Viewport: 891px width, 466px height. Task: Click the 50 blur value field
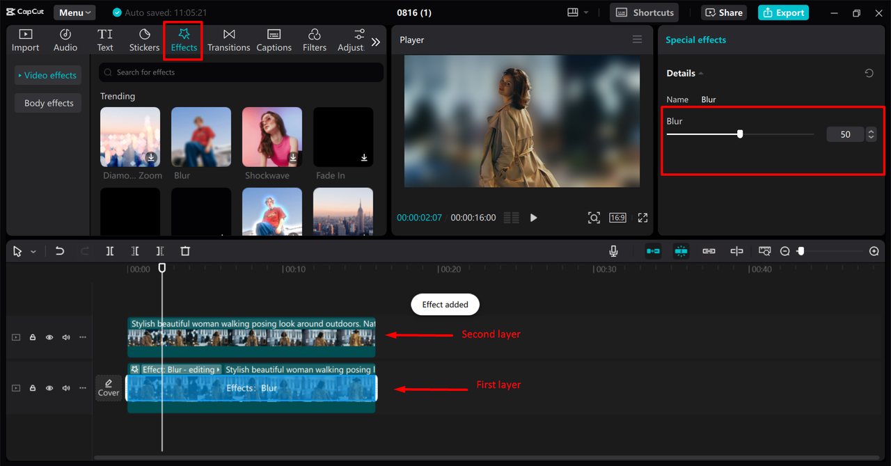tap(845, 134)
